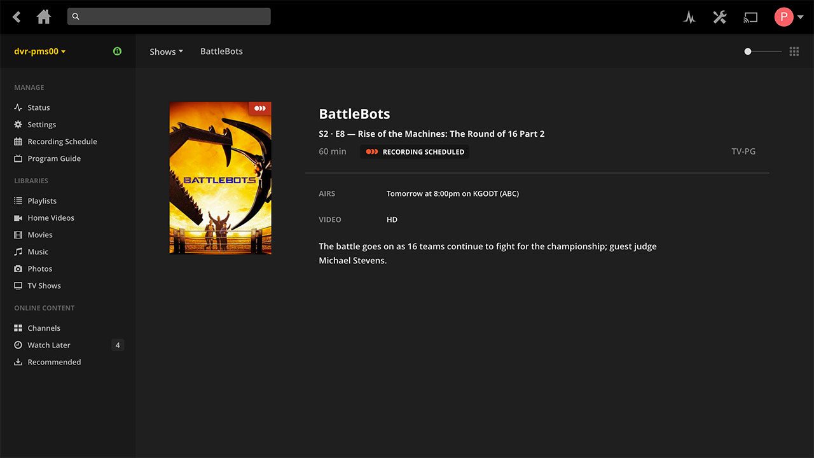Click the Playlists list icon
Image resolution: width=814 pixels, height=458 pixels.
coord(18,201)
